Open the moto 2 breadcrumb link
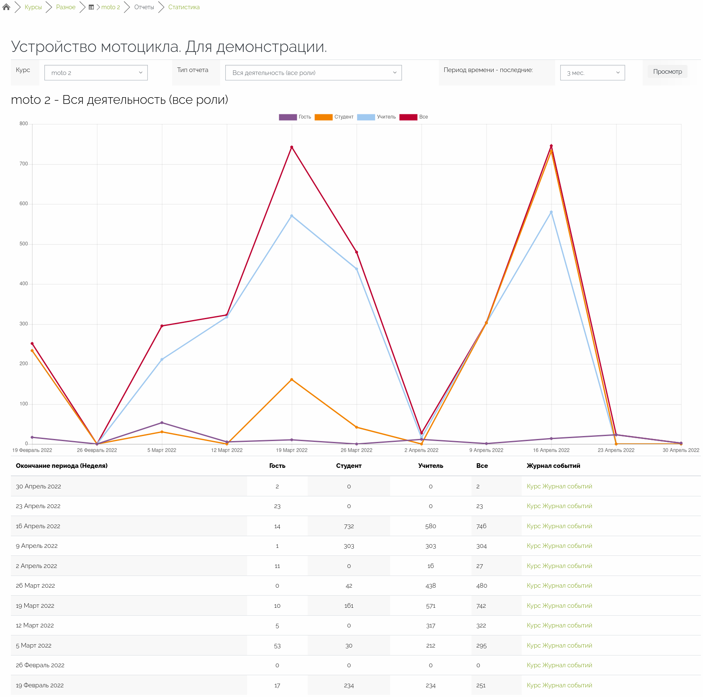 point(111,7)
